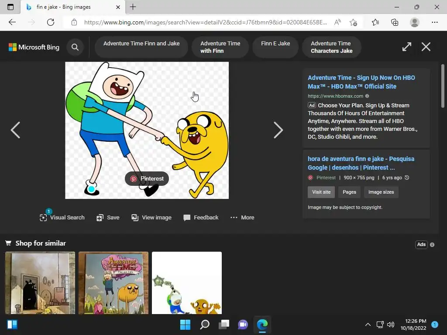Click the hbomax.com ad info icon
Viewport: 447px width, 335px height.
pyautogui.click(x=367, y=96)
